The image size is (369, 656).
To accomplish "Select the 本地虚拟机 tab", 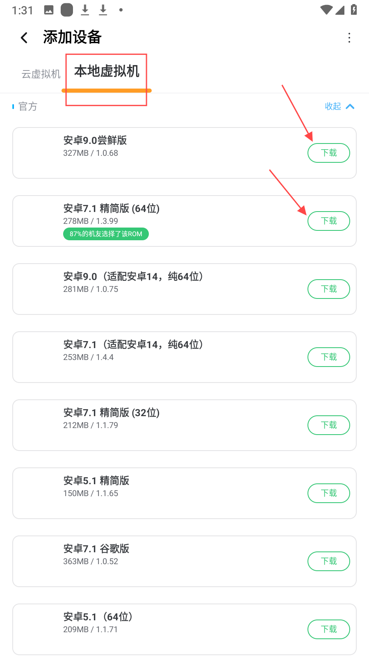I will [107, 72].
